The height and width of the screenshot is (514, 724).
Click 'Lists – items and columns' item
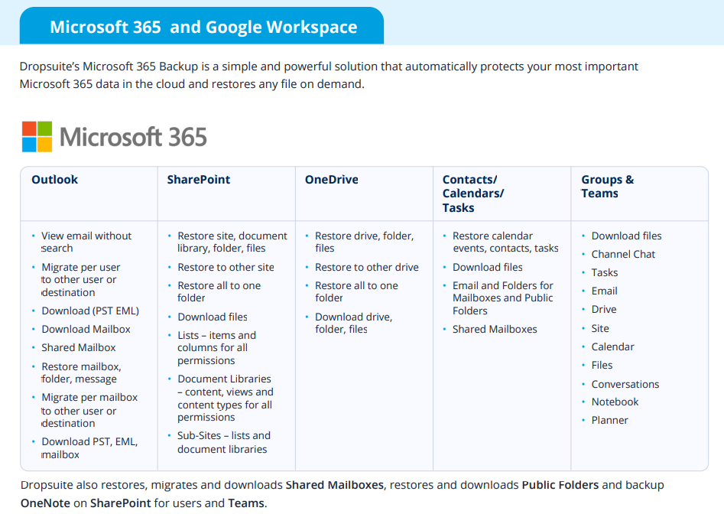coord(216,348)
